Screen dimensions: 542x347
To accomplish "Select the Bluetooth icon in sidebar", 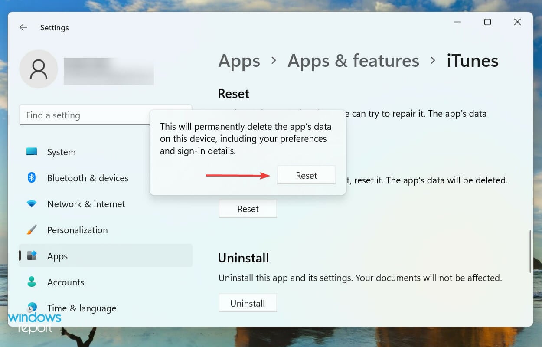I will pos(32,178).
